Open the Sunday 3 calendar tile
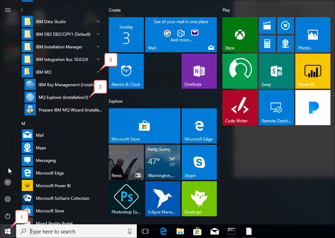 tap(126, 35)
